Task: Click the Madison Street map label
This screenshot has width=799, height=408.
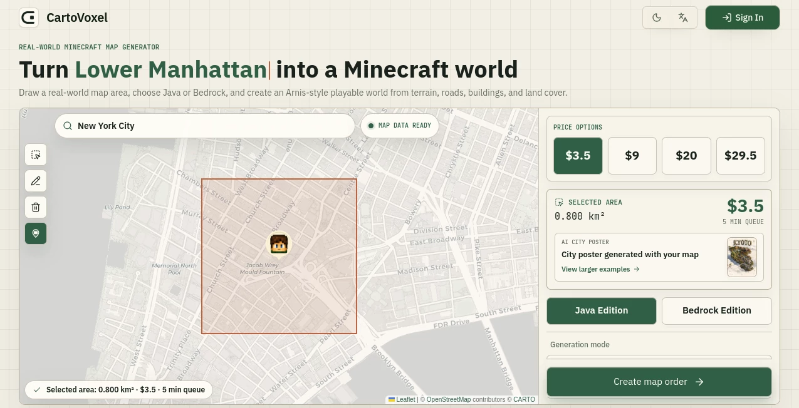Action: (425, 270)
